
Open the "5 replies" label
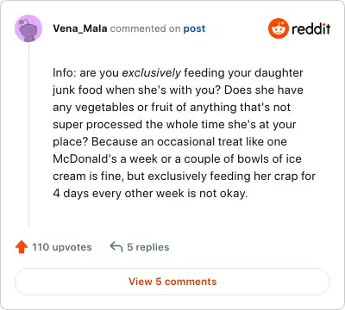tap(148, 247)
